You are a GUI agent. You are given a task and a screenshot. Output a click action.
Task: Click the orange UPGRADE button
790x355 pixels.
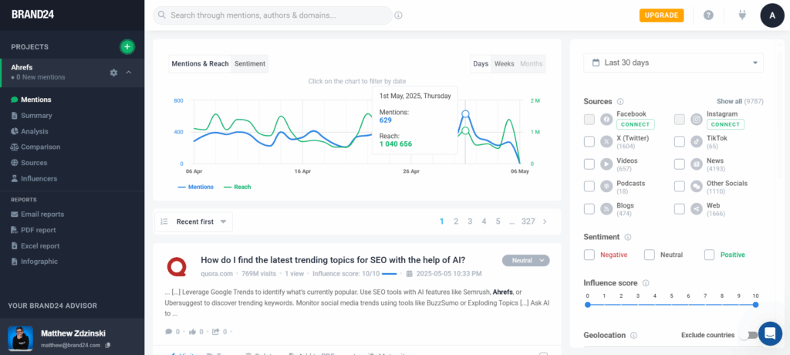(661, 15)
